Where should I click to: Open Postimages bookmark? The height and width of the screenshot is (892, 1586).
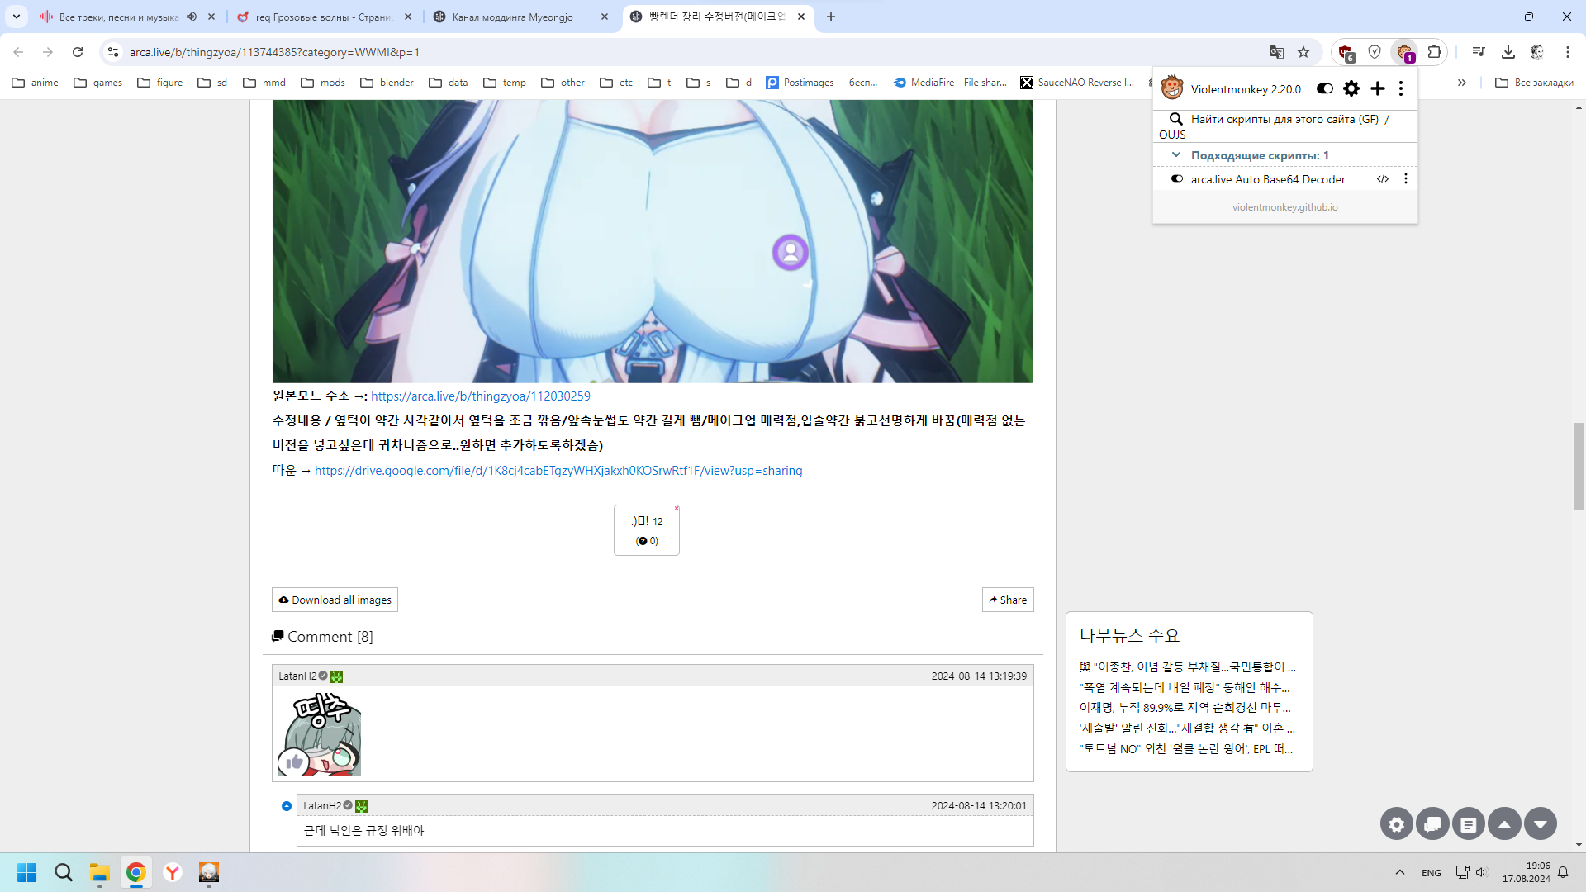[822, 83]
